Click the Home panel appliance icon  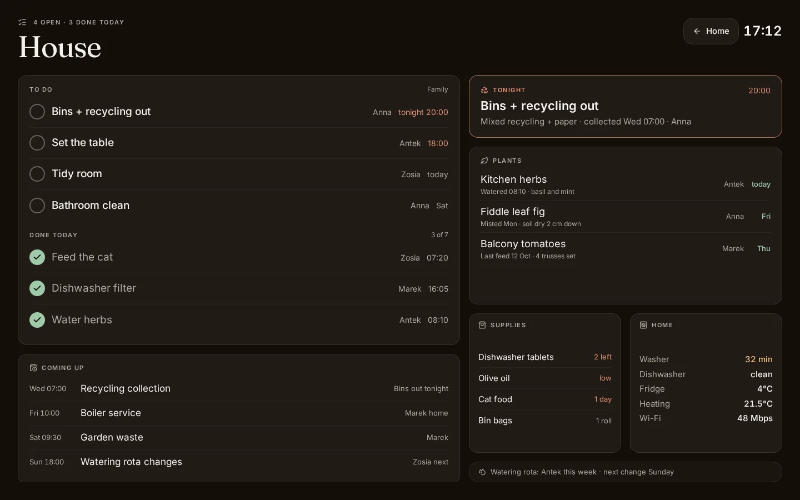643,325
